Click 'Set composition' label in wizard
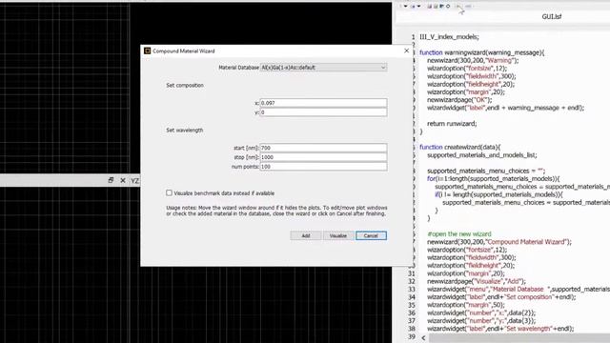Image resolution: width=610 pixels, height=343 pixels. (185, 85)
